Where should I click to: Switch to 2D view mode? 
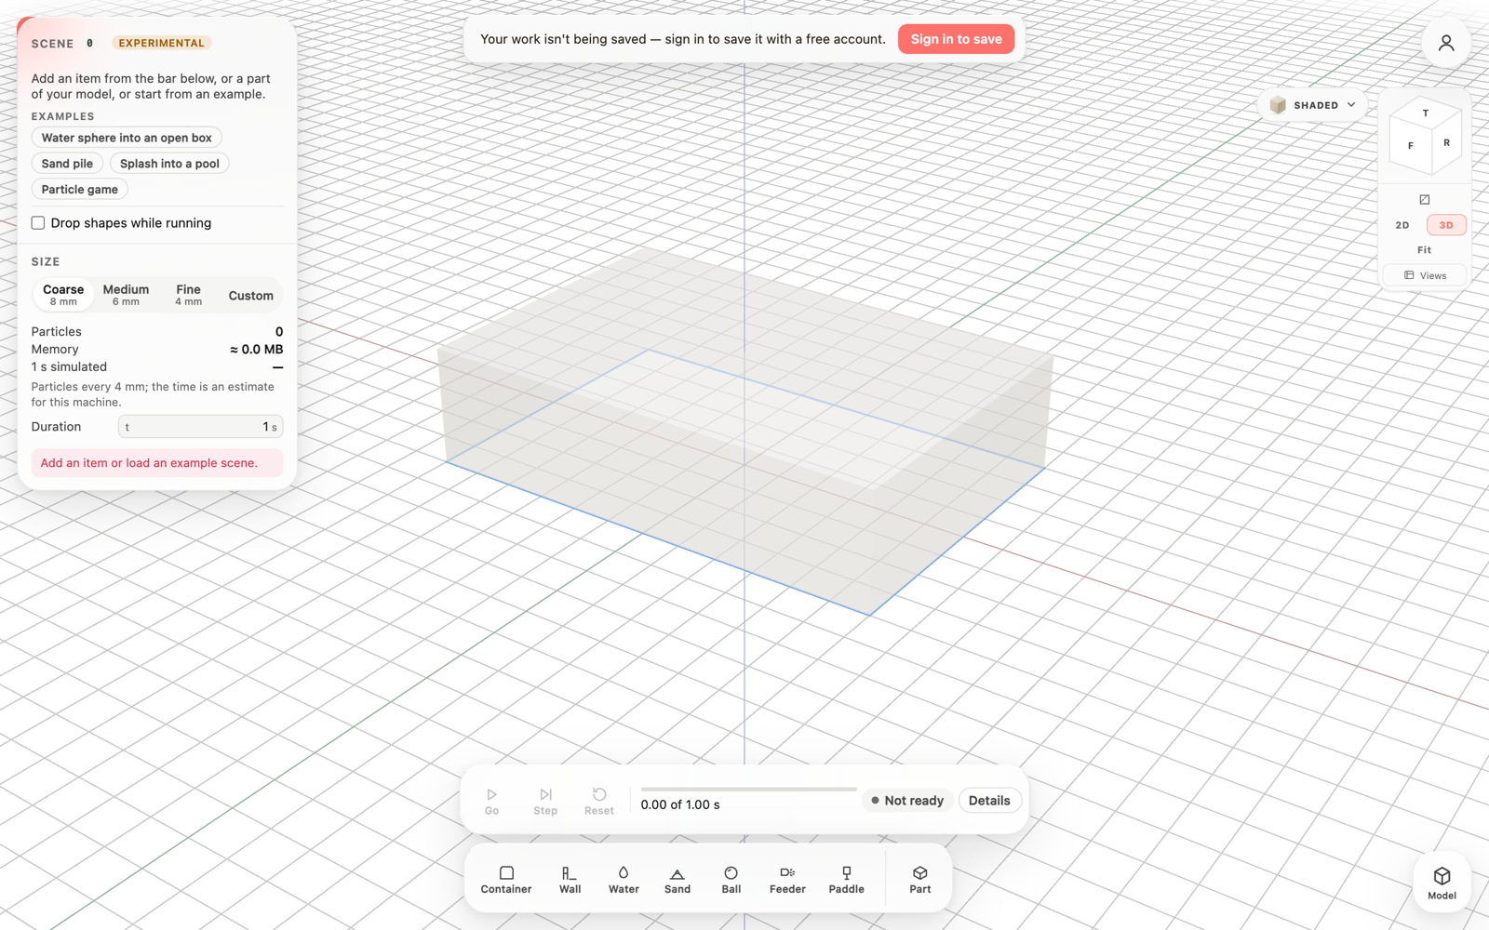[1402, 225]
